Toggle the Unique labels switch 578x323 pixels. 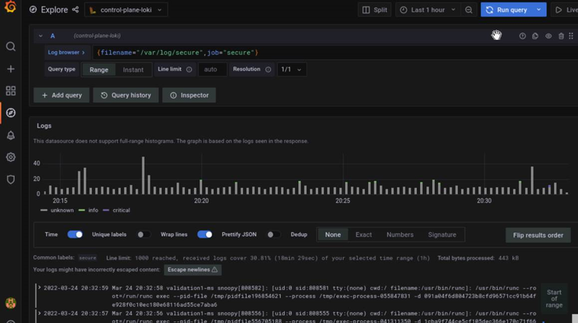click(x=143, y=235)
